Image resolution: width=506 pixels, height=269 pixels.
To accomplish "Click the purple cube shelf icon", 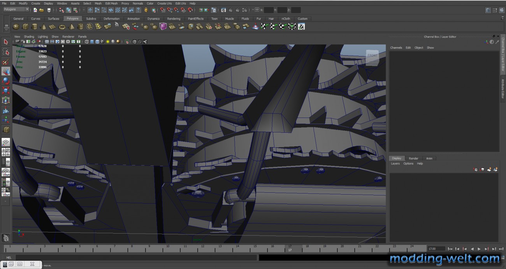I will 163,26.
